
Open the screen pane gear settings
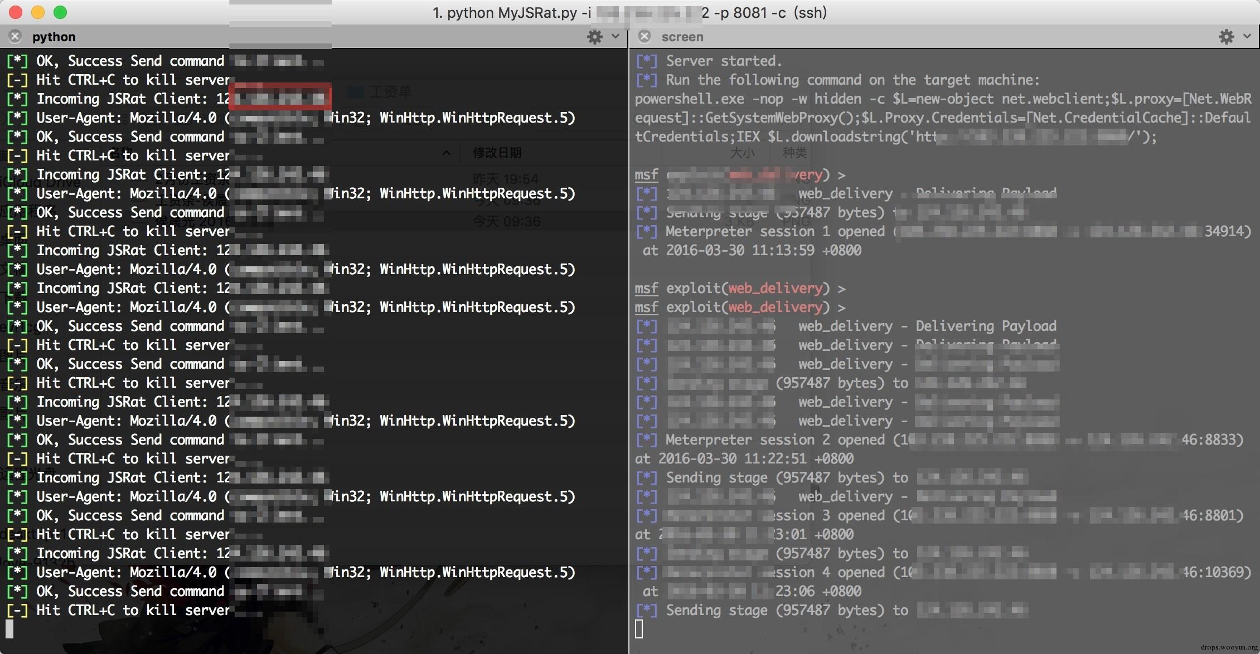(1226, 37)
